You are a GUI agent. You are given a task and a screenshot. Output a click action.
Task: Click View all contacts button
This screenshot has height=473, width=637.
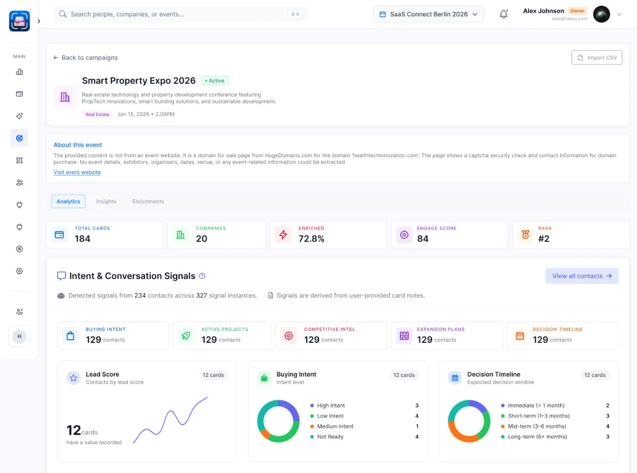[582, 276]
